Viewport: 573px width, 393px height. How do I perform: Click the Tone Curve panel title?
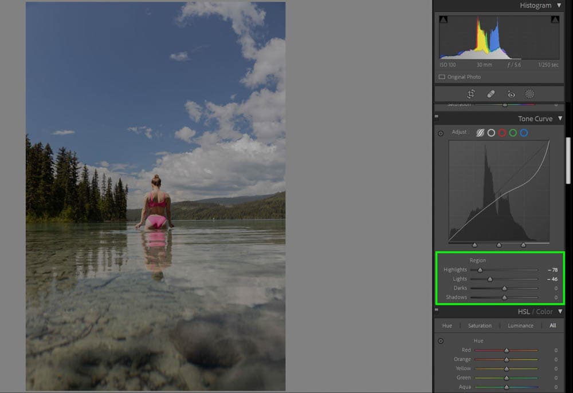[535, 118]
